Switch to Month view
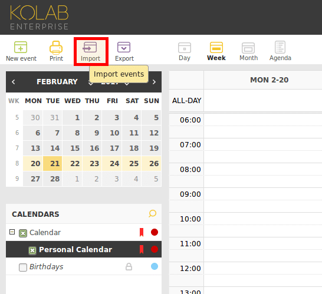This screenshot has height=294, width=322. click(x=248, y=51)
